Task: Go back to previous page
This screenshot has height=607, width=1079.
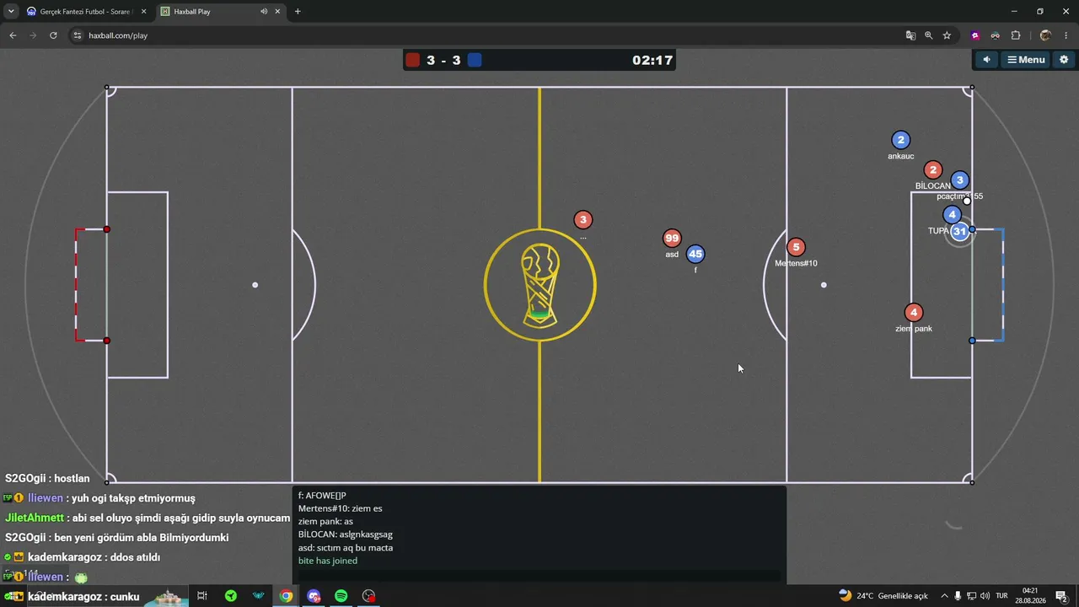Action: [13, 35]
